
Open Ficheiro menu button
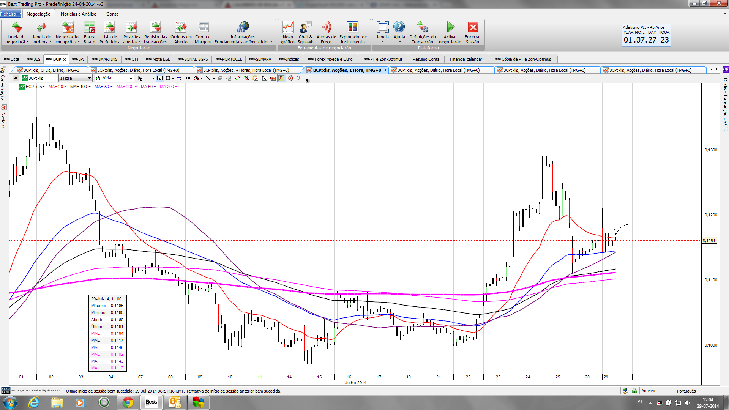(x=8, y=14)
